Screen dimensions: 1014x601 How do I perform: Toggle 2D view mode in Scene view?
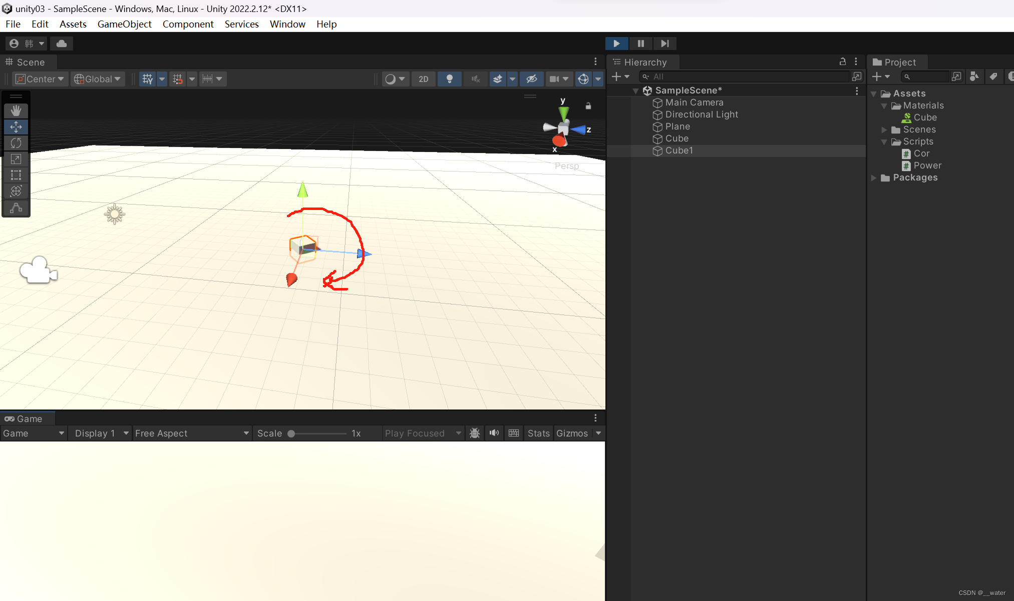pos(423,78)
